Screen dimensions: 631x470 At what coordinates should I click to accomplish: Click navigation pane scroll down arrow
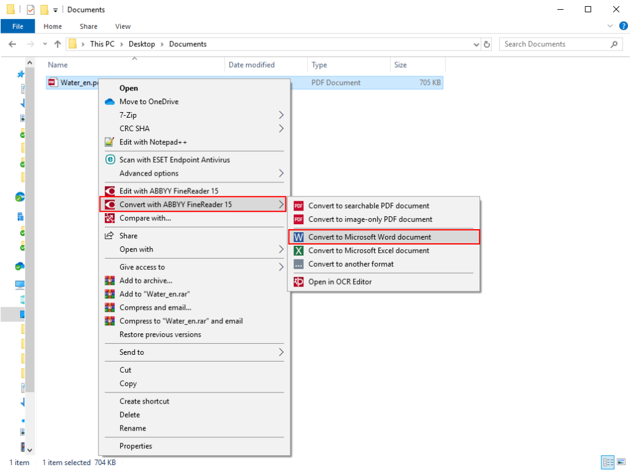click(x=30, y=450)
